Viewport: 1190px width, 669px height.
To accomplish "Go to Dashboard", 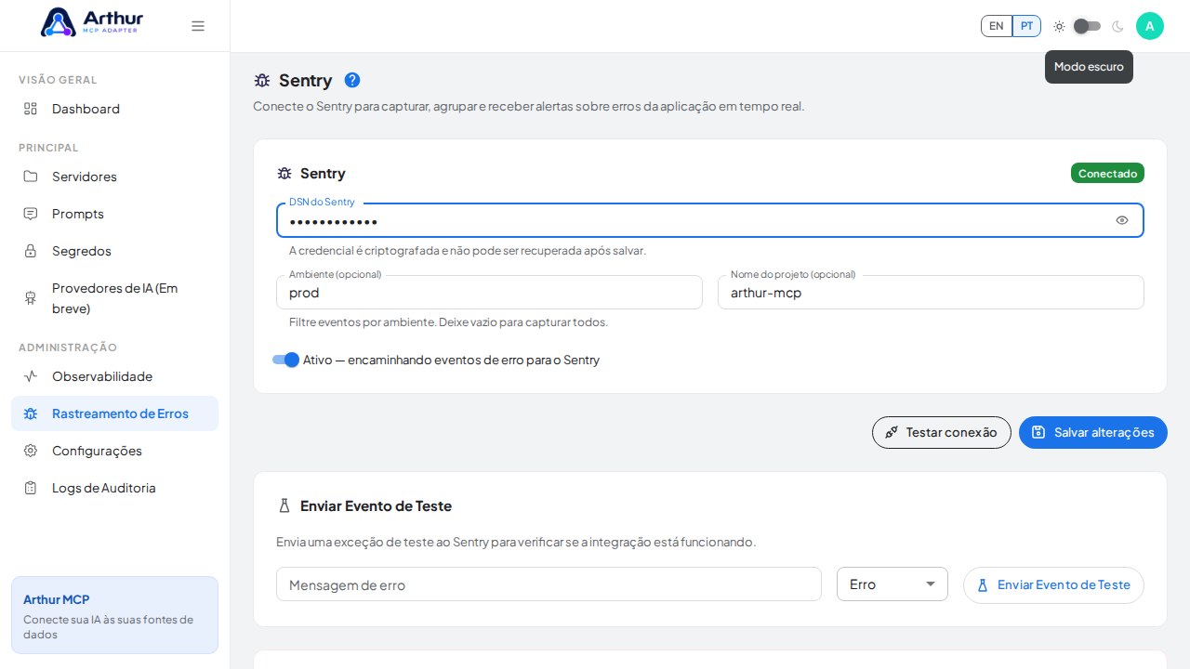I will 114,109.
